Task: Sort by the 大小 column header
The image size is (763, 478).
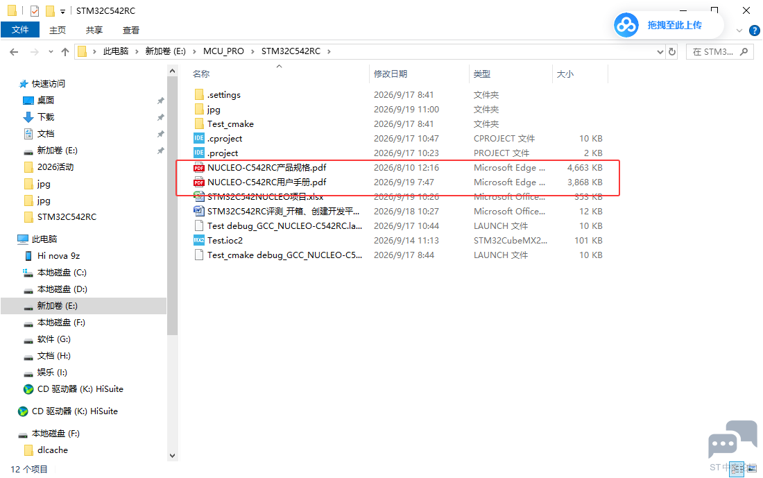Action: coord(565,74)
